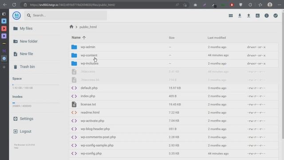Image resolution: width=284 pixels, height=160 pixels.
Task: Open the Trash bin
Action: [24, 67]
